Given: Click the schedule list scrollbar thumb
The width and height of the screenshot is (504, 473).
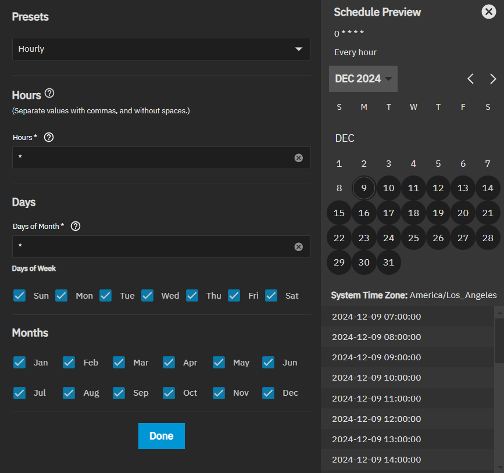Looking at the screenshot, I should 499,341.
